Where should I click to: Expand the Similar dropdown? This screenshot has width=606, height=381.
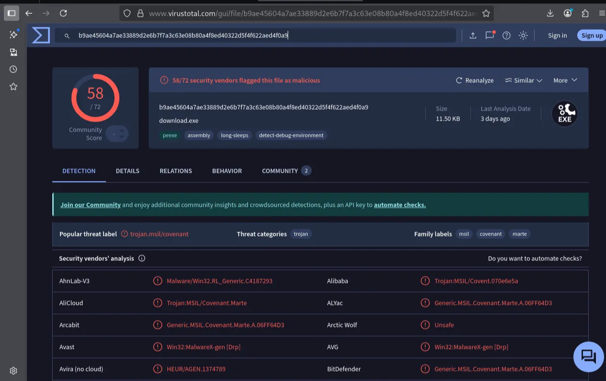click(x=524, y=80)
